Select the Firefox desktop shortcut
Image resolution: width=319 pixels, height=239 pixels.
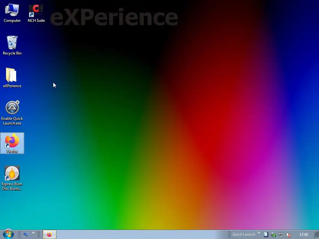tap(12, 143)
